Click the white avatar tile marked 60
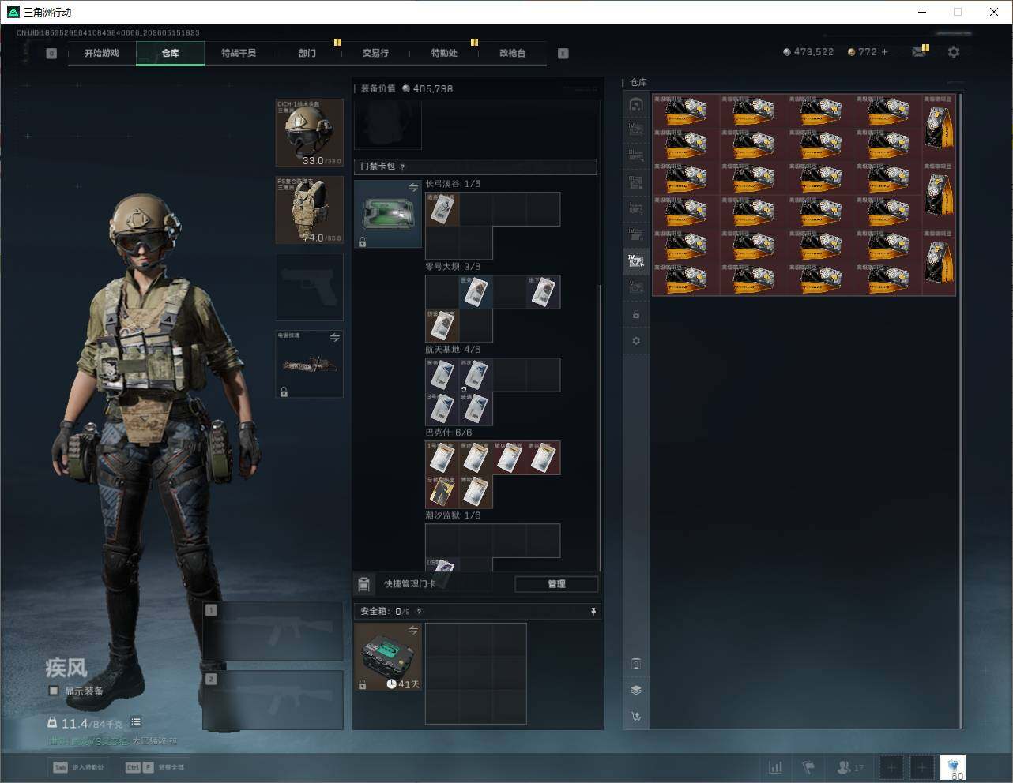This screenshot has height=783, width=1013. pos(953,767)
